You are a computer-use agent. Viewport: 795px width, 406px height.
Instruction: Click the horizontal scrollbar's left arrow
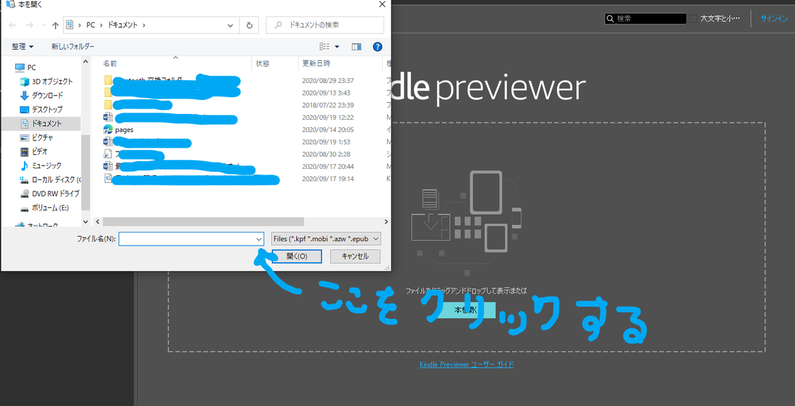pos(98,222)
